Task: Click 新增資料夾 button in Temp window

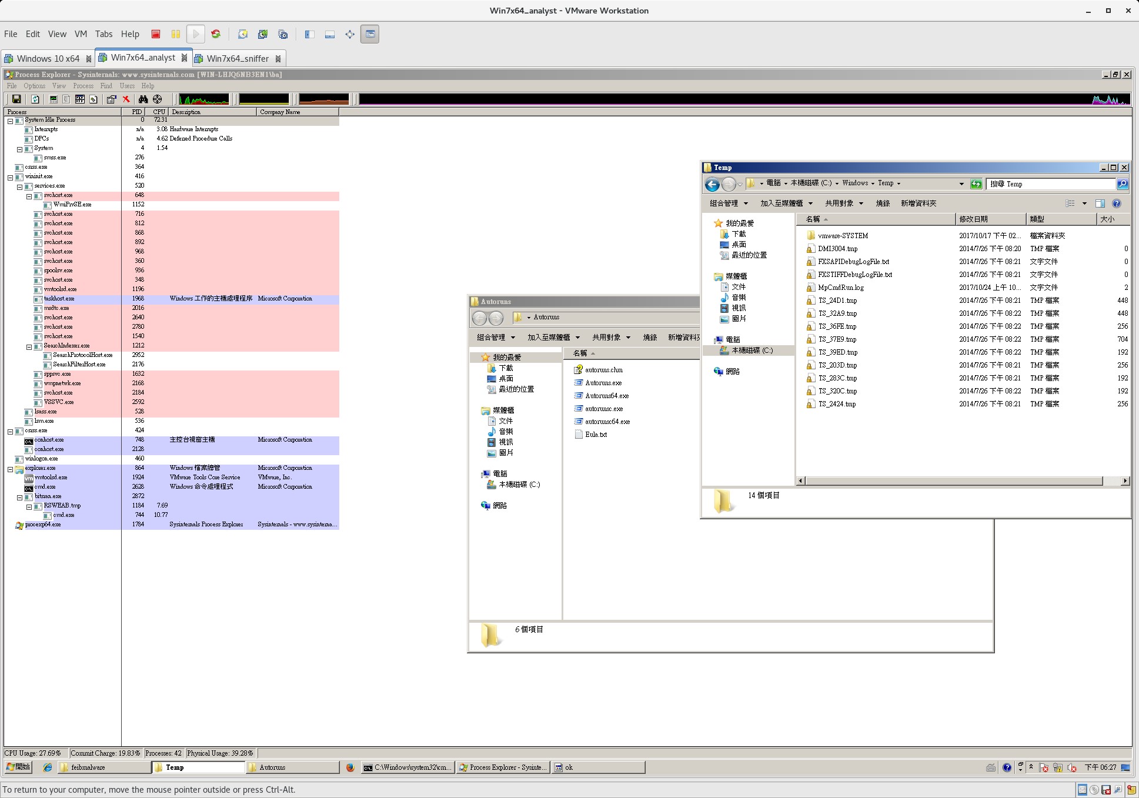Action: (918, 203)
